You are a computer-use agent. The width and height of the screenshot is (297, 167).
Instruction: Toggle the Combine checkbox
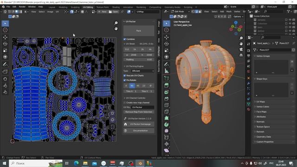coord(125,39)
